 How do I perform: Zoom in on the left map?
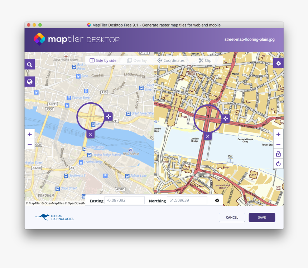click(x=30, y=135)
